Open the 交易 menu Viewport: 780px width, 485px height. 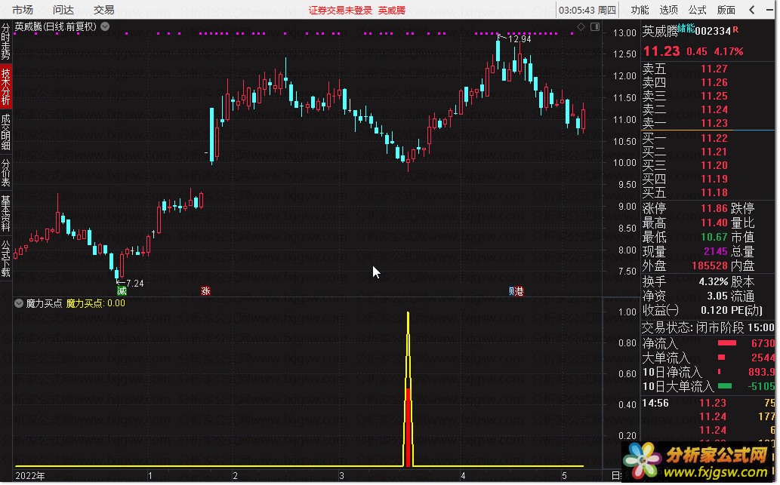[104, 10]
